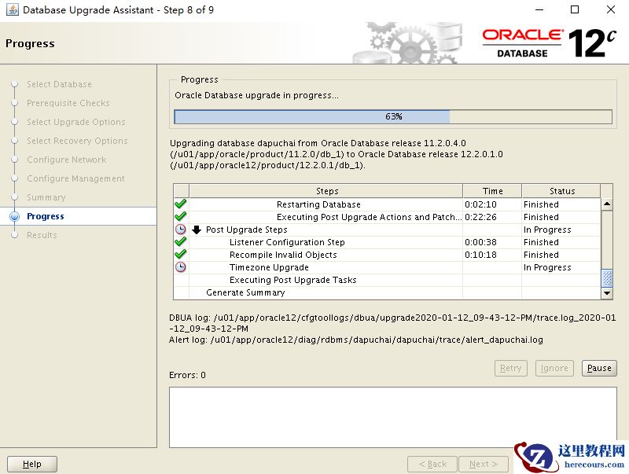
Task: Select the Summary step in sidebar
Action: coord(46,197)
